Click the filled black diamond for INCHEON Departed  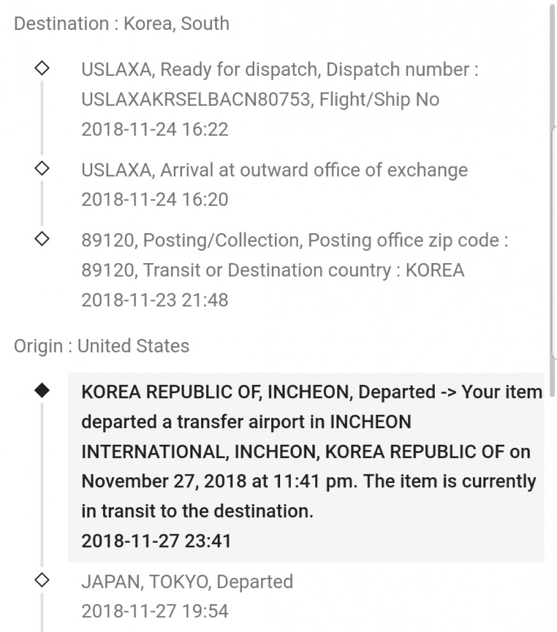point(42,390)
